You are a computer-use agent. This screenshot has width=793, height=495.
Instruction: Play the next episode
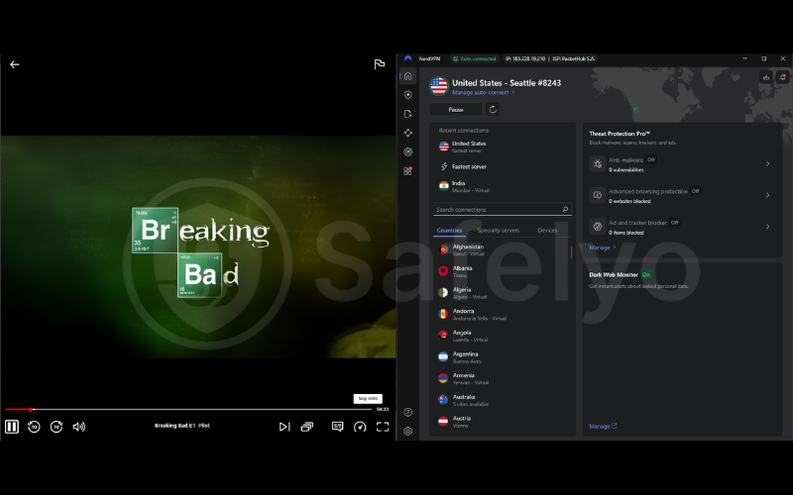tap(284, 427)
